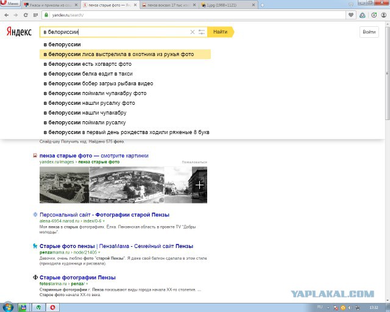Click the volume speaker tray icon
390x312 pixels.
point(350,308)
